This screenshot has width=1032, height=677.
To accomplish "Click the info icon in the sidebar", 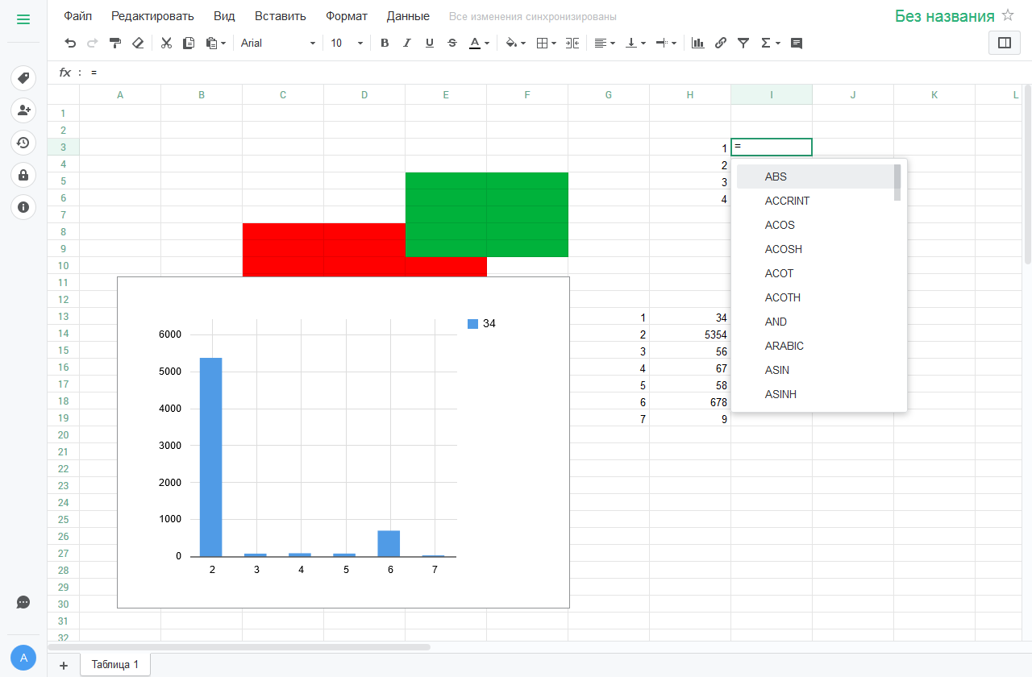I will tap(23, 207).
